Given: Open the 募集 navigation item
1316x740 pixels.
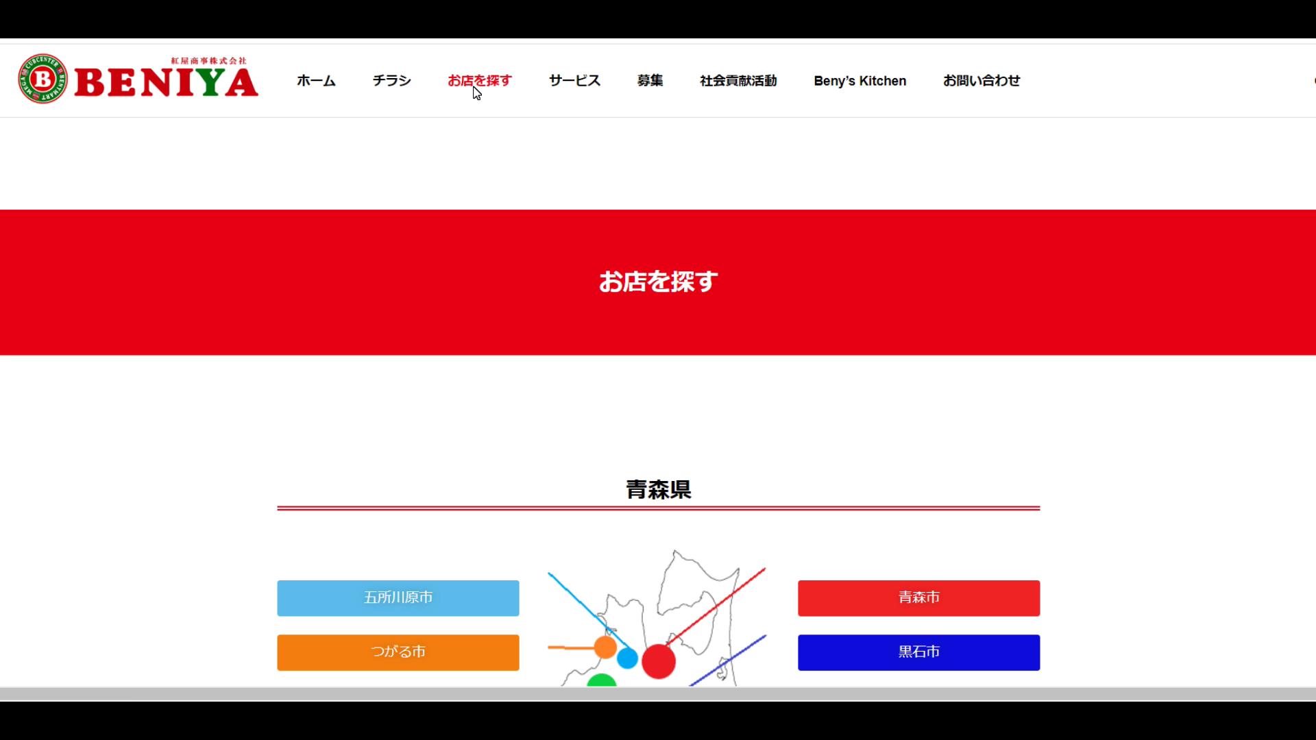Looking at the screenshot, I should 650,81.
